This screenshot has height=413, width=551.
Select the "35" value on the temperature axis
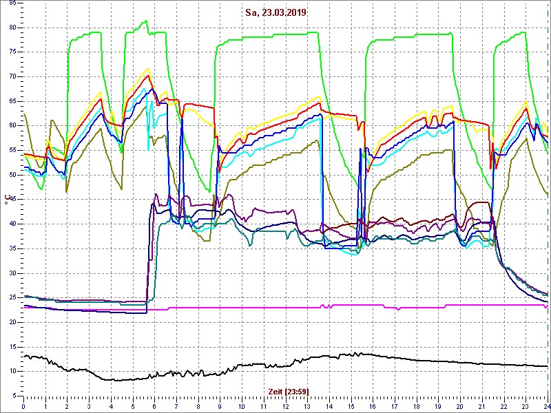(12, 248)
